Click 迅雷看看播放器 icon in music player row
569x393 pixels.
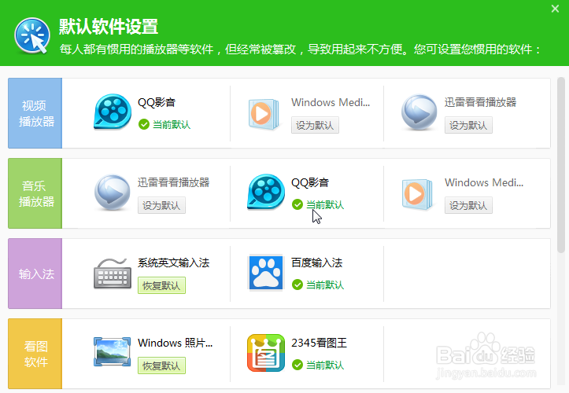tap(112, 193)
